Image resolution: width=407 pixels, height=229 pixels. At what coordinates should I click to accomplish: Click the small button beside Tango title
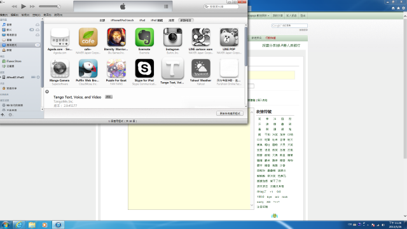pos(109,97)
